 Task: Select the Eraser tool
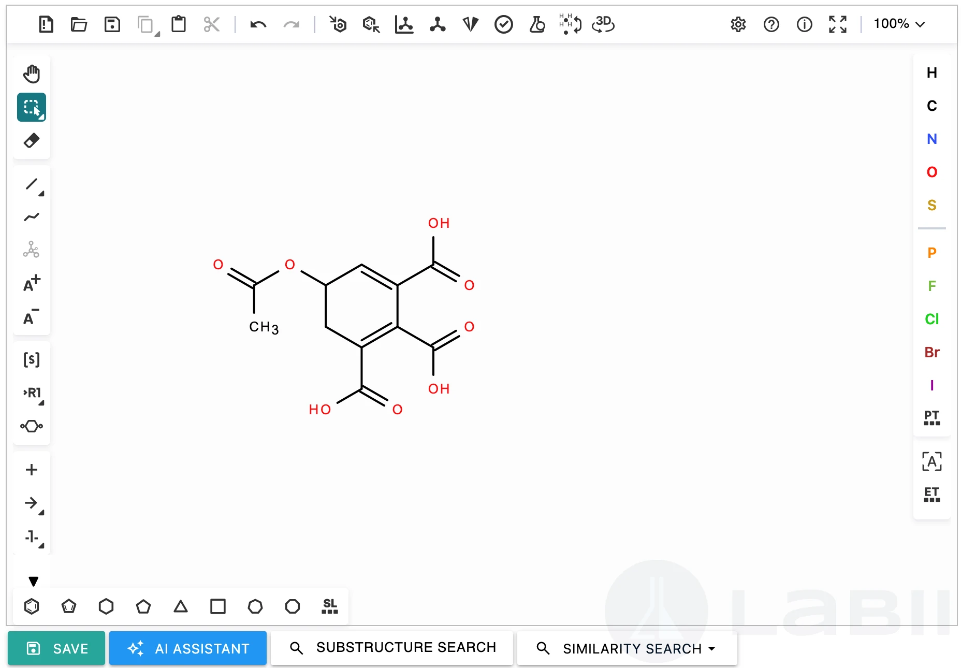[x=32, y=140]
